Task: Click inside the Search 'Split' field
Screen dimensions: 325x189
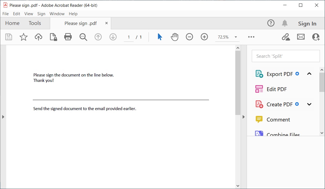Action: 285,56
